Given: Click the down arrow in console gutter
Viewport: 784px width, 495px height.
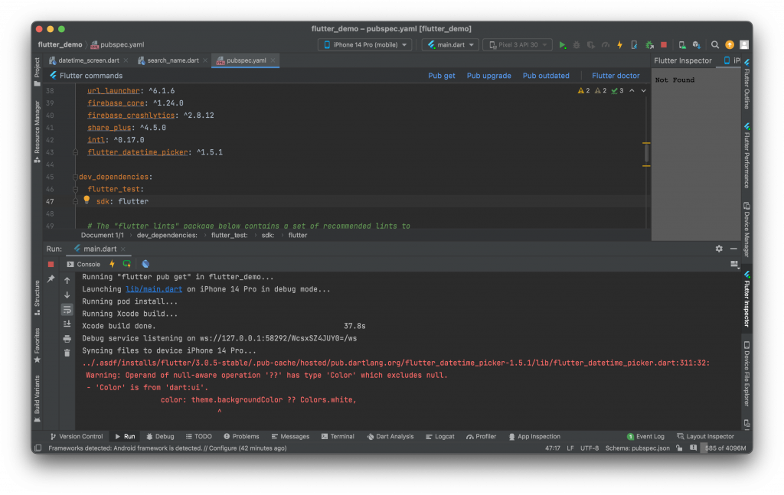Looking at the screenshot, I should point(67,295).
